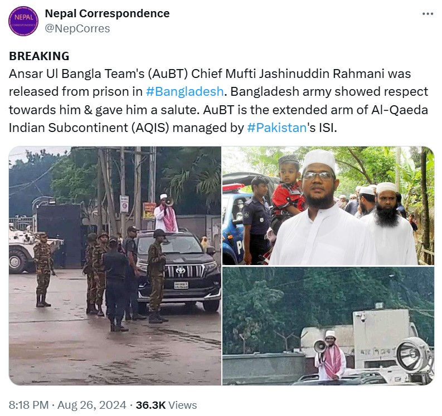442x416 pixels.
Task: Follow the #Bangladesh hashtag
Action: tap(184, 91)
